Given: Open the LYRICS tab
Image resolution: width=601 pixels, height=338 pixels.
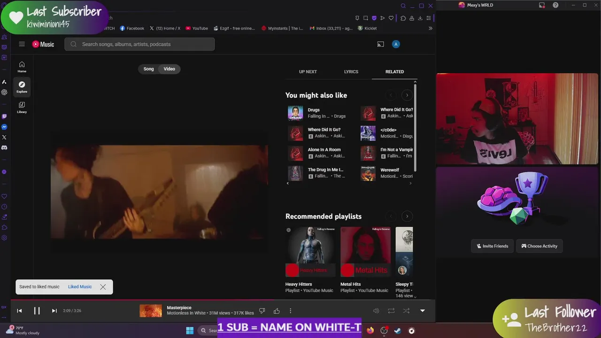Looking at the screenshot, I should point(351,72).
